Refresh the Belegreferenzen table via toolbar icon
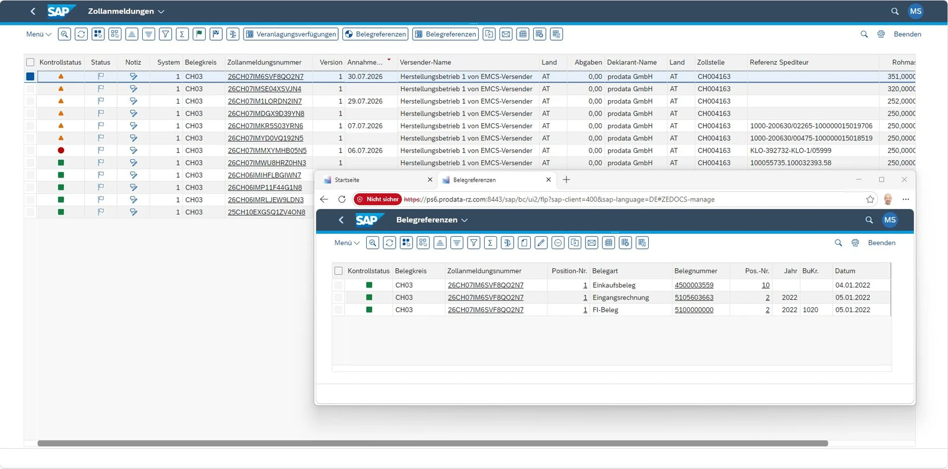This screenshot has width=948, height=469. coord(389,243)
